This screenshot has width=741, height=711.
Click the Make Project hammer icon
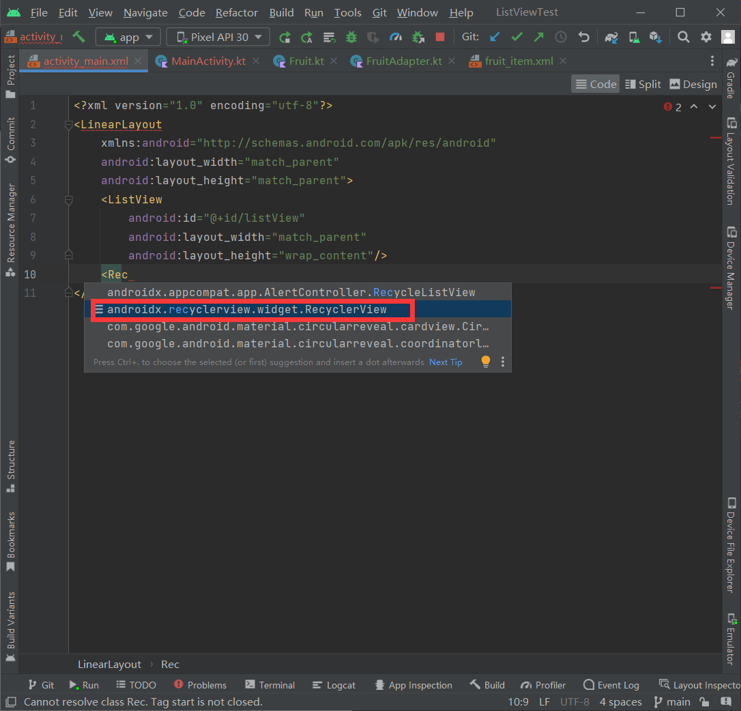pos(79,37)
